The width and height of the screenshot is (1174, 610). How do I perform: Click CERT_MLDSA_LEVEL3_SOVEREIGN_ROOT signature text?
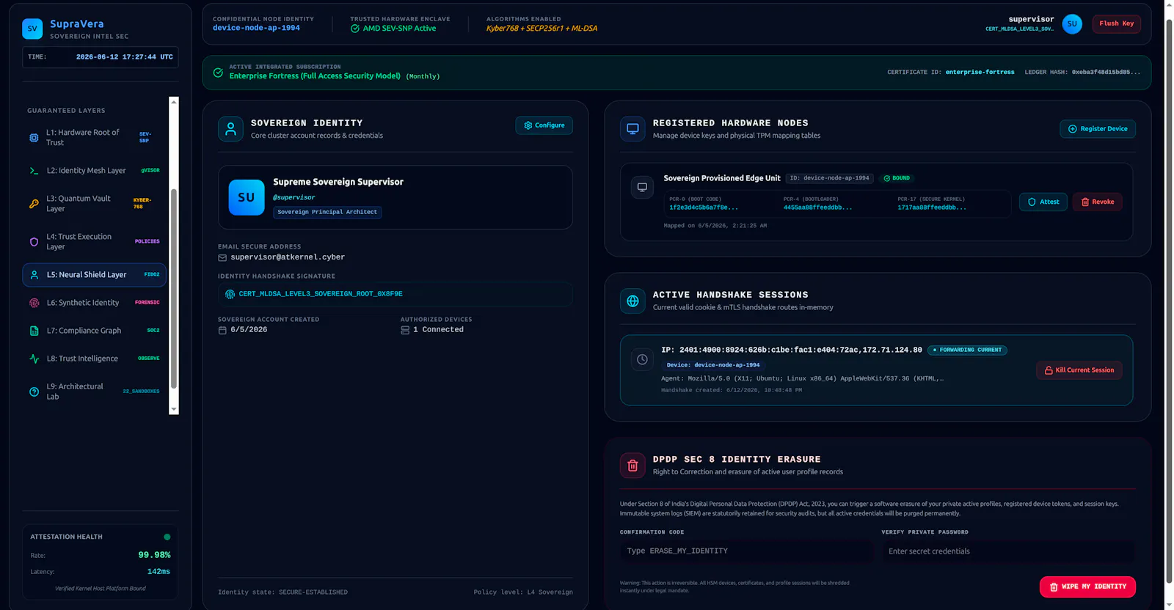click(321, 294)
